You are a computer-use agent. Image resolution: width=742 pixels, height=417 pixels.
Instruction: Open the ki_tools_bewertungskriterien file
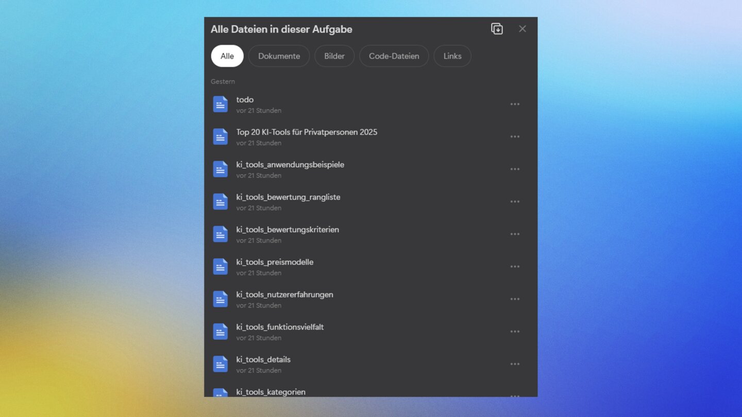click(288, 230)
